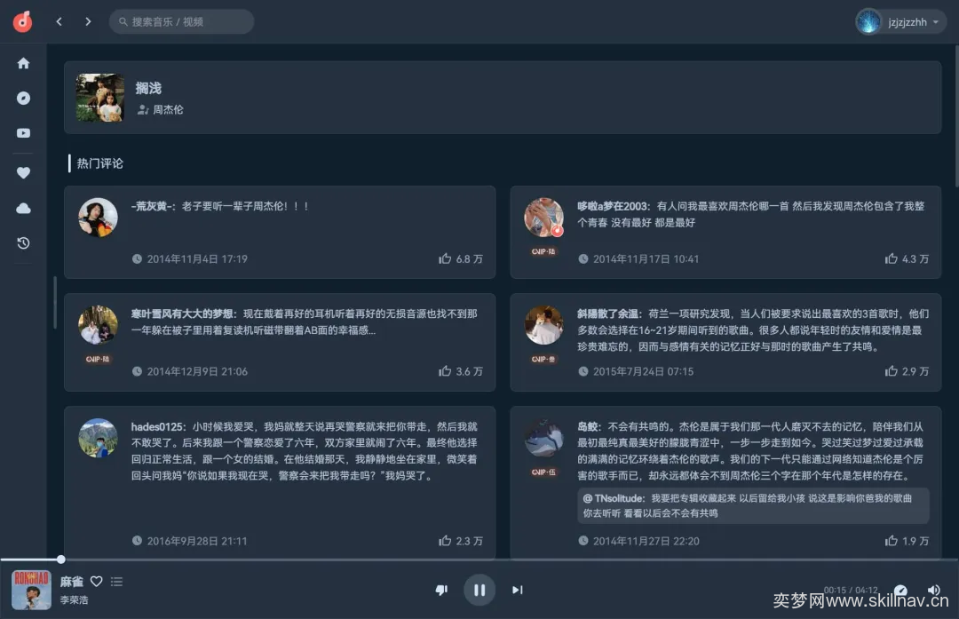Open 岛鲛 user avatar
The height and width of the screenshot is (619, 959).
tap(543, 438)
